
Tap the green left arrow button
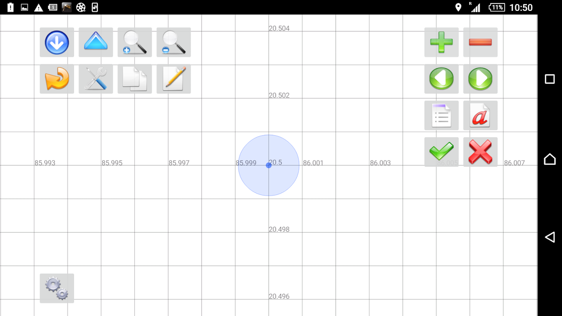[x=442, y=79]
